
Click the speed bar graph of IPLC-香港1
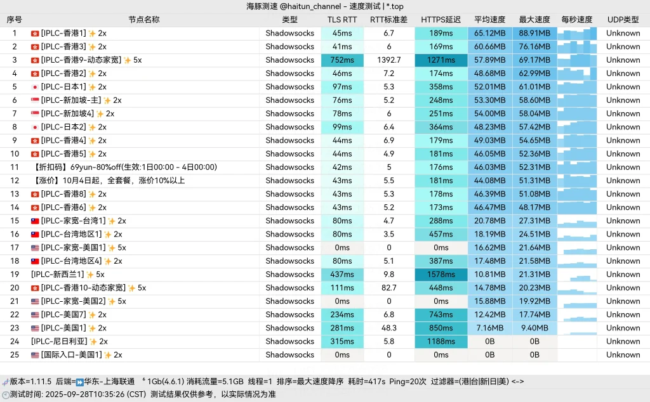pyautogui.click(x=576, y=33)
